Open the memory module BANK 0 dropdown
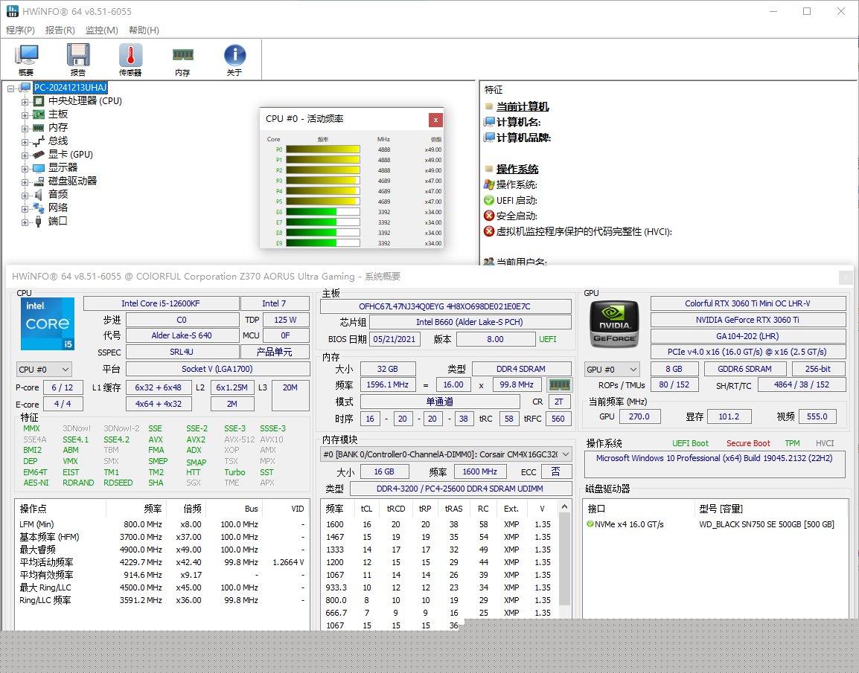Viewport: 859px width, 673px height. (x=446, y=454)
